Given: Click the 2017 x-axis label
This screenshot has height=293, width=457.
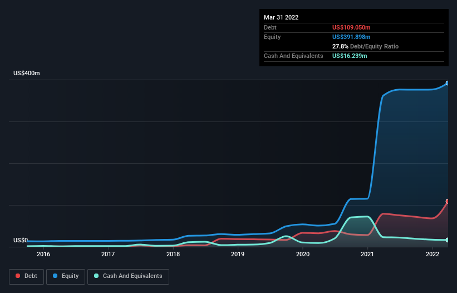Looking at the screenshot, I should (x=108, y=254).
